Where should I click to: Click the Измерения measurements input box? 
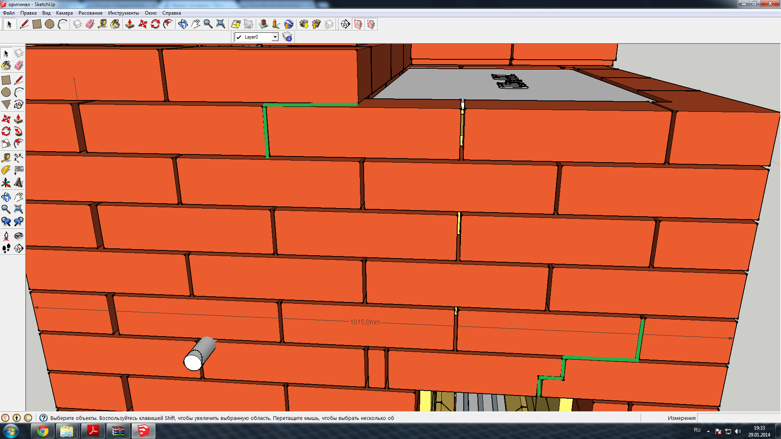click(x=738, y=418)
